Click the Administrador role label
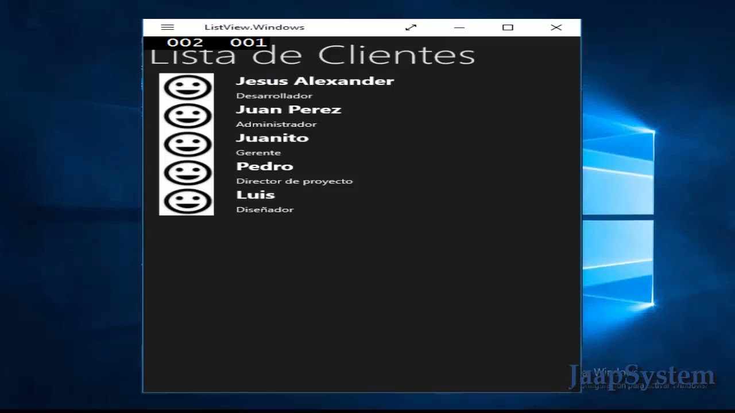735x413 pixels. [276, 124]
